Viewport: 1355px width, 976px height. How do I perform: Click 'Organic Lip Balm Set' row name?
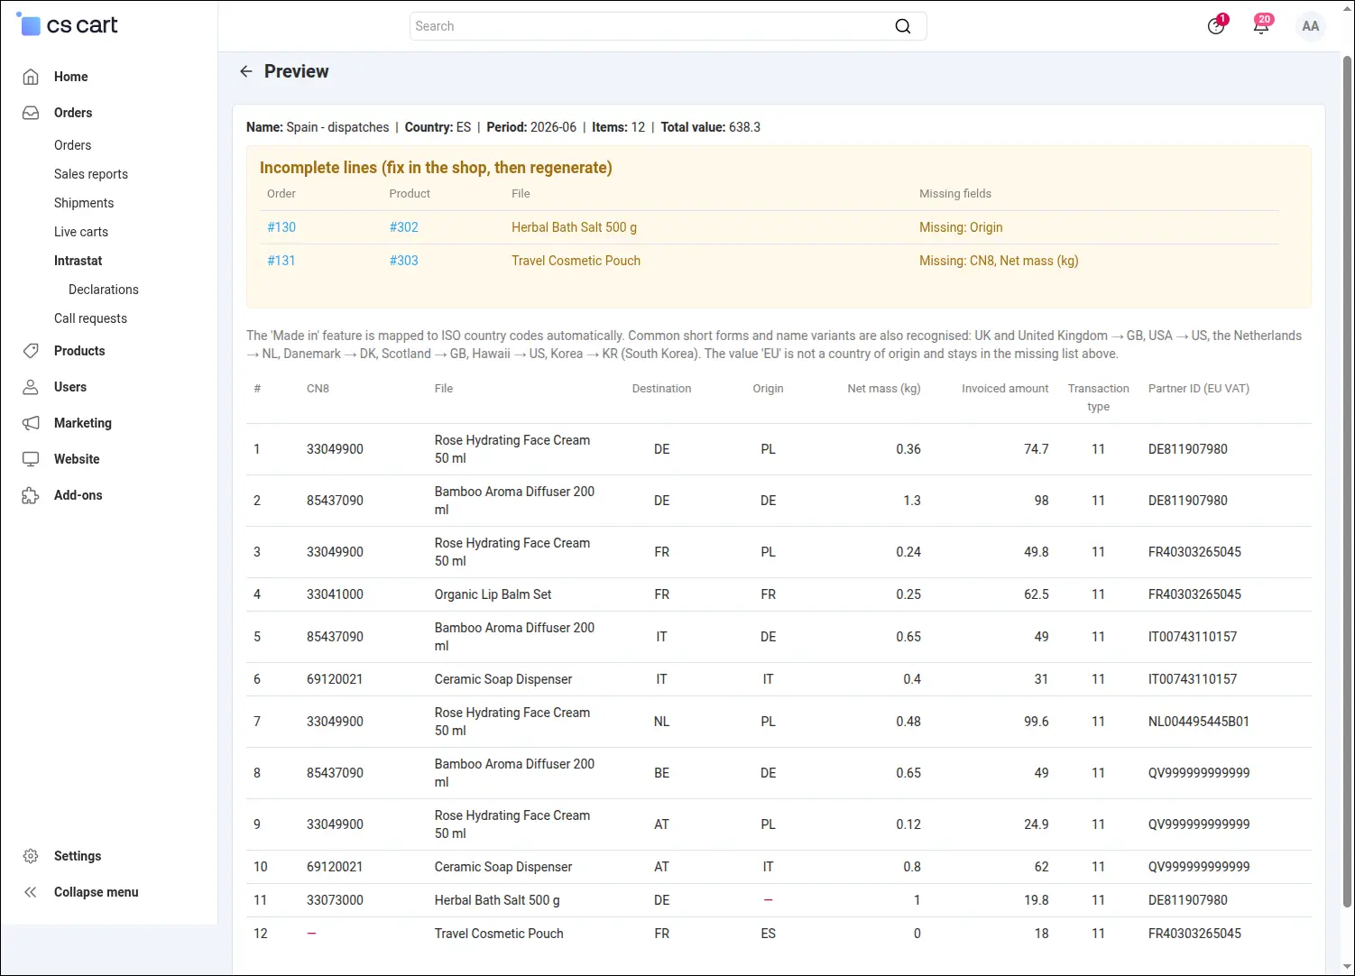coord(493,594)
